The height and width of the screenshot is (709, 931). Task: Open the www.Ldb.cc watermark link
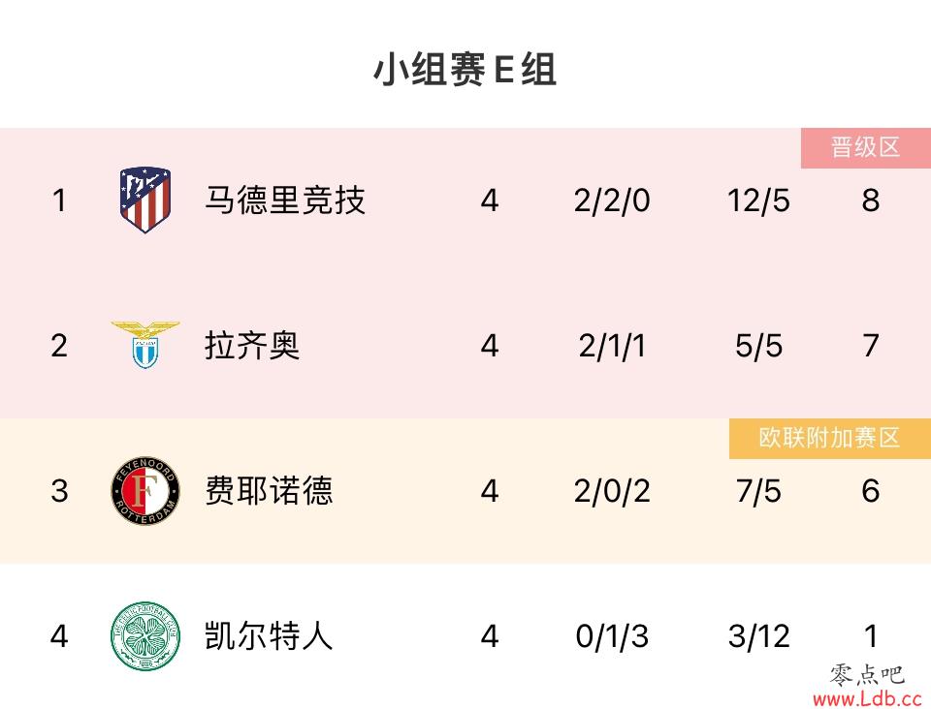click(x=867, y=699)
